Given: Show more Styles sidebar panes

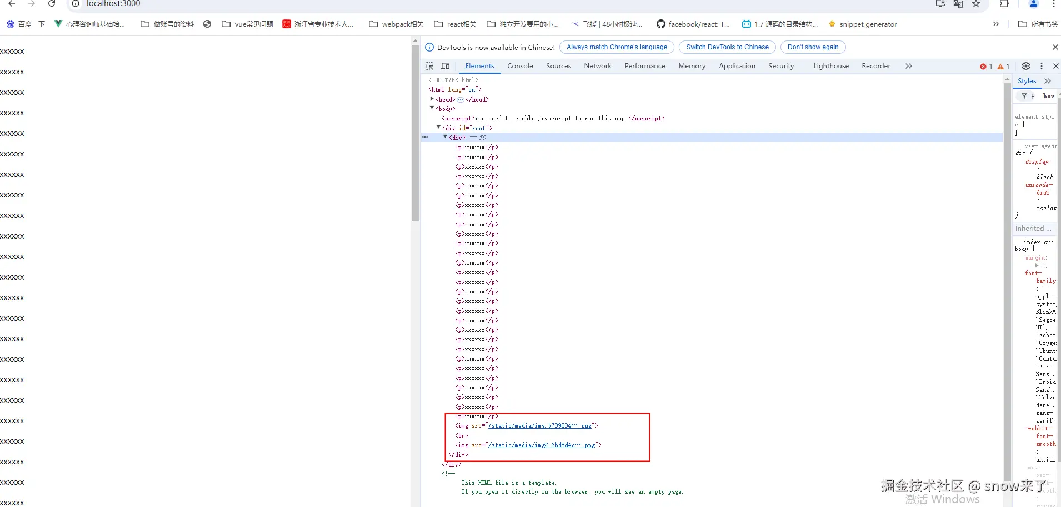Looking at the screenshot, I should [1048, 81].
